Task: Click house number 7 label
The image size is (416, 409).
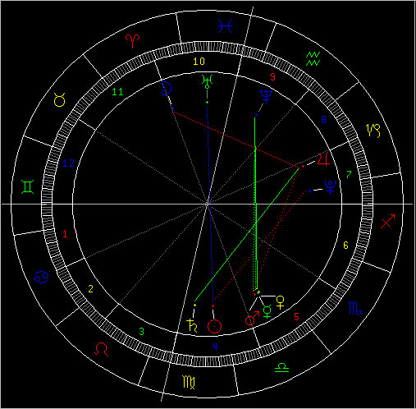Action: pos(349,174)
